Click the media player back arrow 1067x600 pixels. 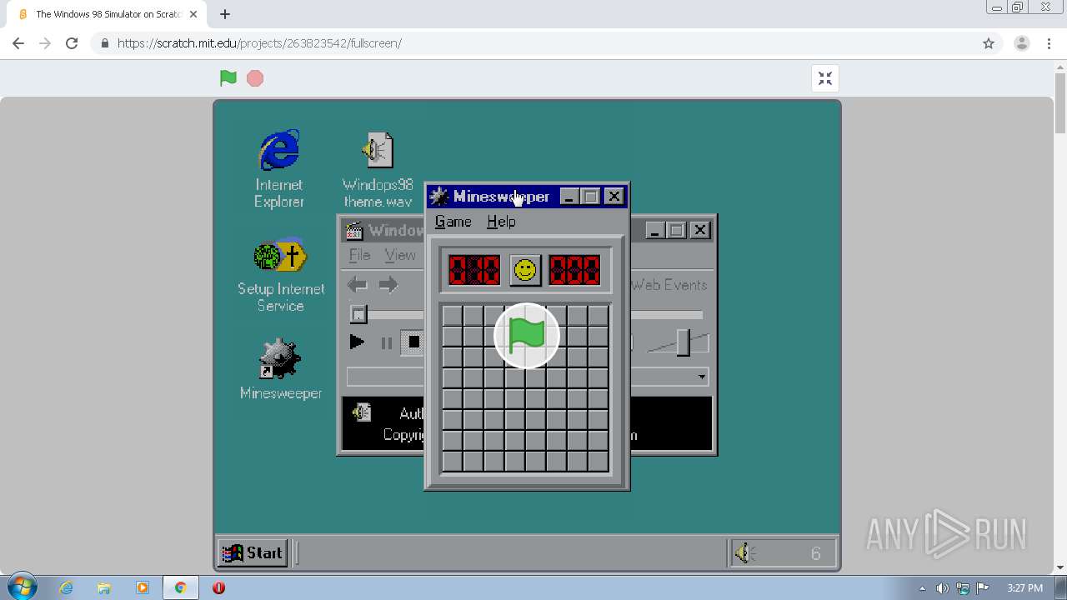point(358,286)
